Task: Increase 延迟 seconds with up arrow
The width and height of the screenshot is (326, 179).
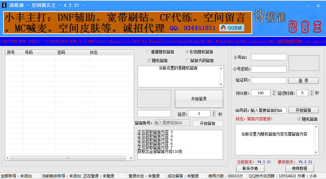Action: coord(213,112)
